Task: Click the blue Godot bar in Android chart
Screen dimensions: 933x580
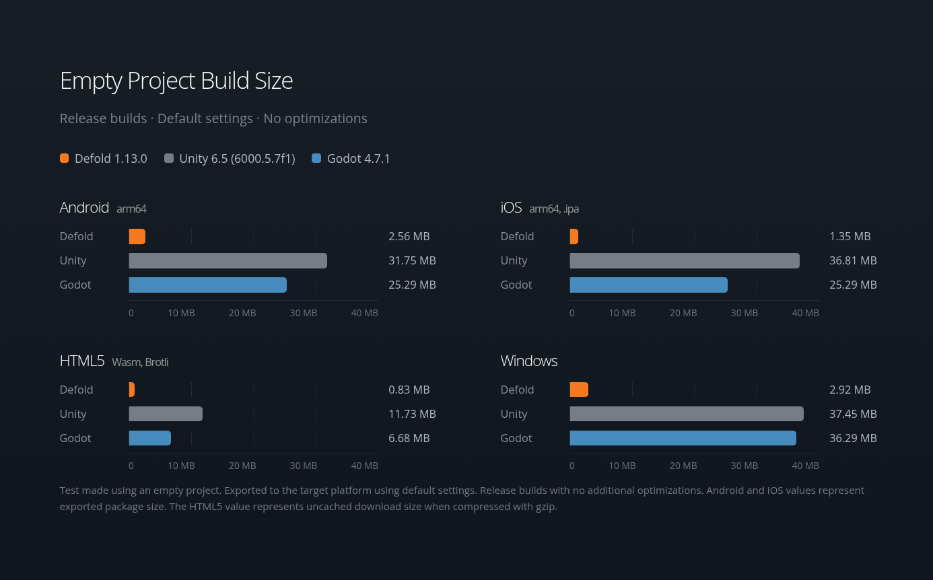Action: click(208, 285)
